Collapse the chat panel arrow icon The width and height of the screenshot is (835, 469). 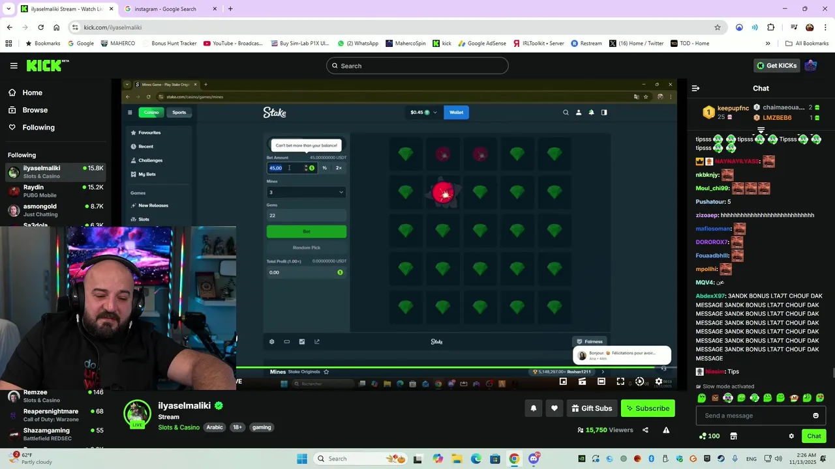click(695, 88)
